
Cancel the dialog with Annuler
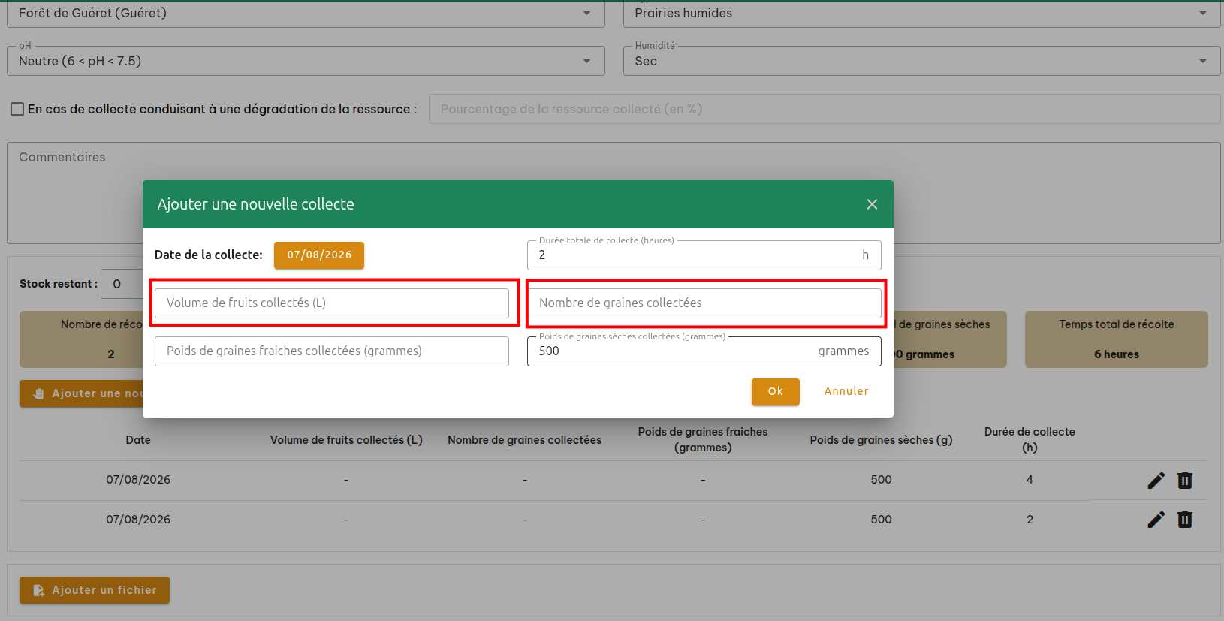846,391
